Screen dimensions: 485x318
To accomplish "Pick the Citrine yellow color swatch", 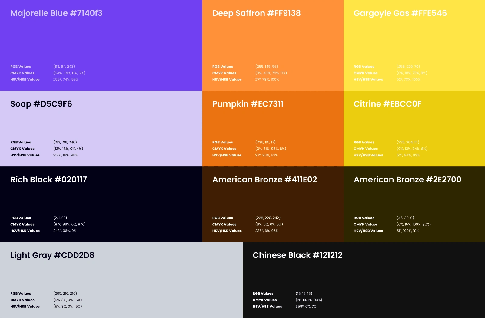I will tap(414, 129).
